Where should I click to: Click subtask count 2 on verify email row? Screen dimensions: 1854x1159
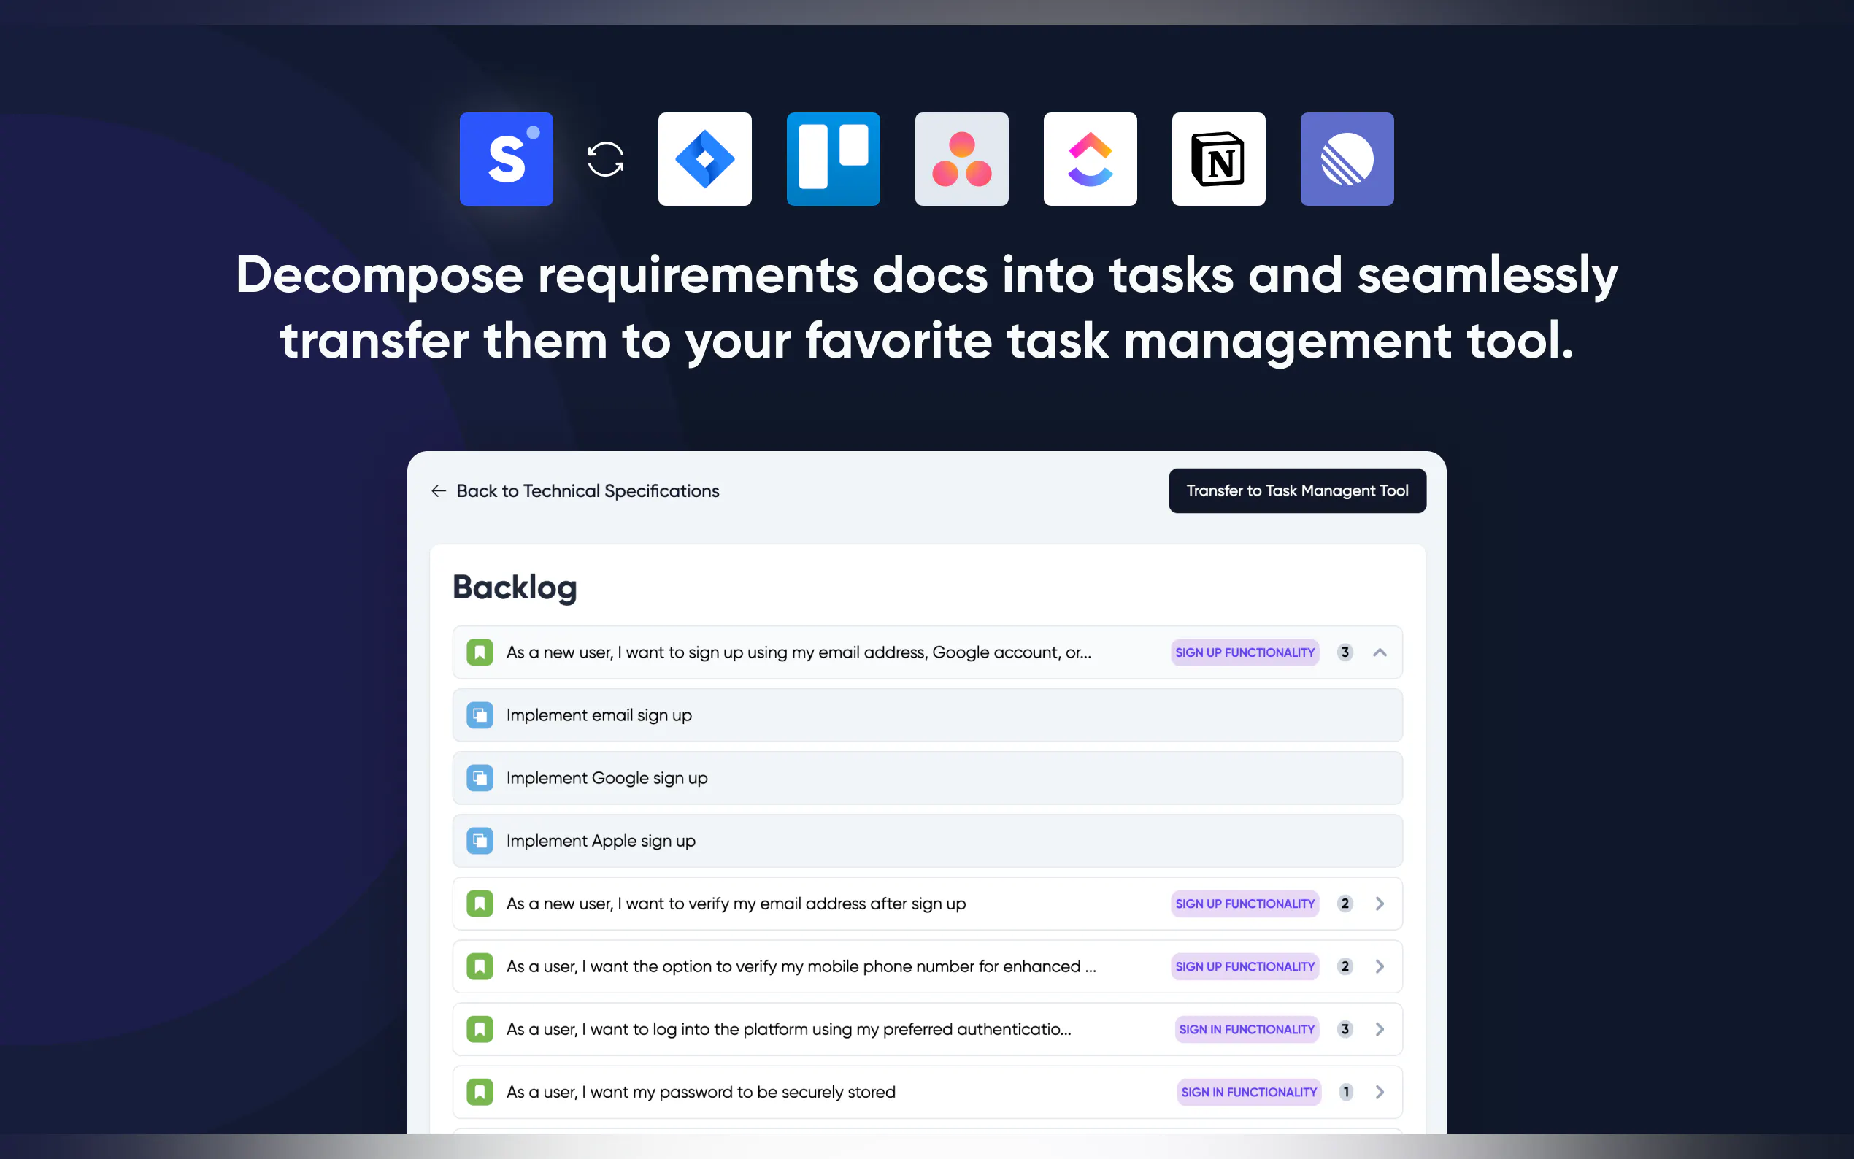point(1345,904)
